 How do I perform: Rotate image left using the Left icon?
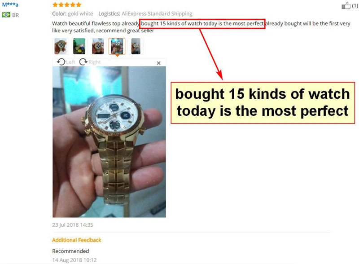click(61, 62)
